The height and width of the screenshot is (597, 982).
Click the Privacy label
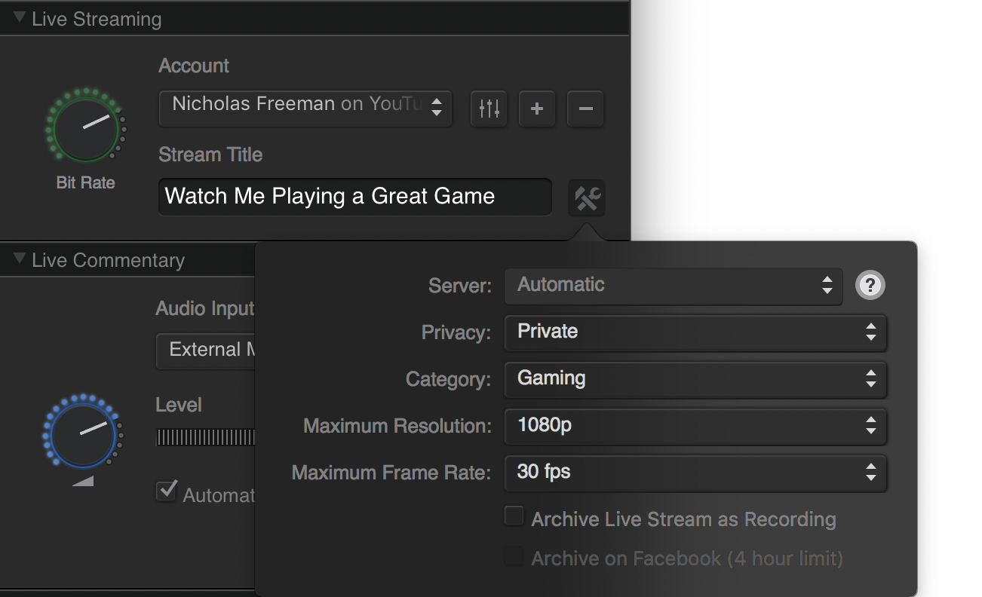click(x=456, y=332)
